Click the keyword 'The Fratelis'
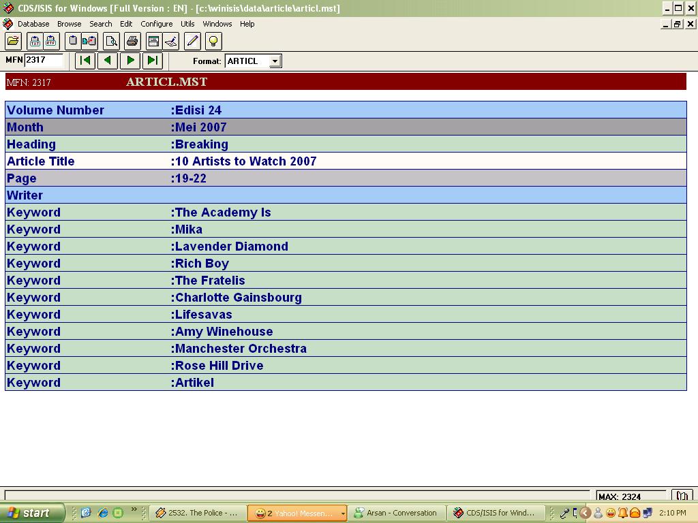The width and height of the screenshot is (698, 523). coord(210,280)
